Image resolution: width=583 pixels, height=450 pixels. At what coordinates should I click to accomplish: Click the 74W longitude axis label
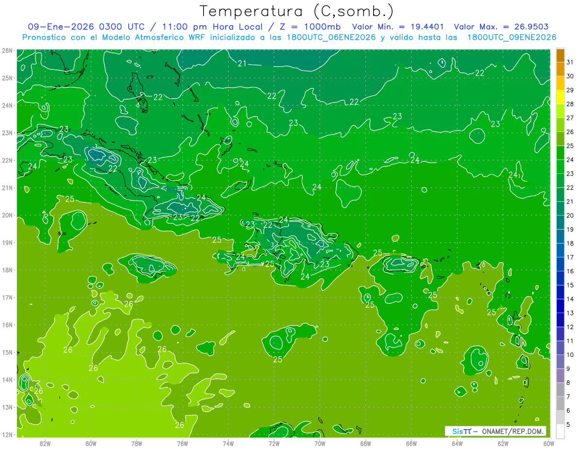228,443
